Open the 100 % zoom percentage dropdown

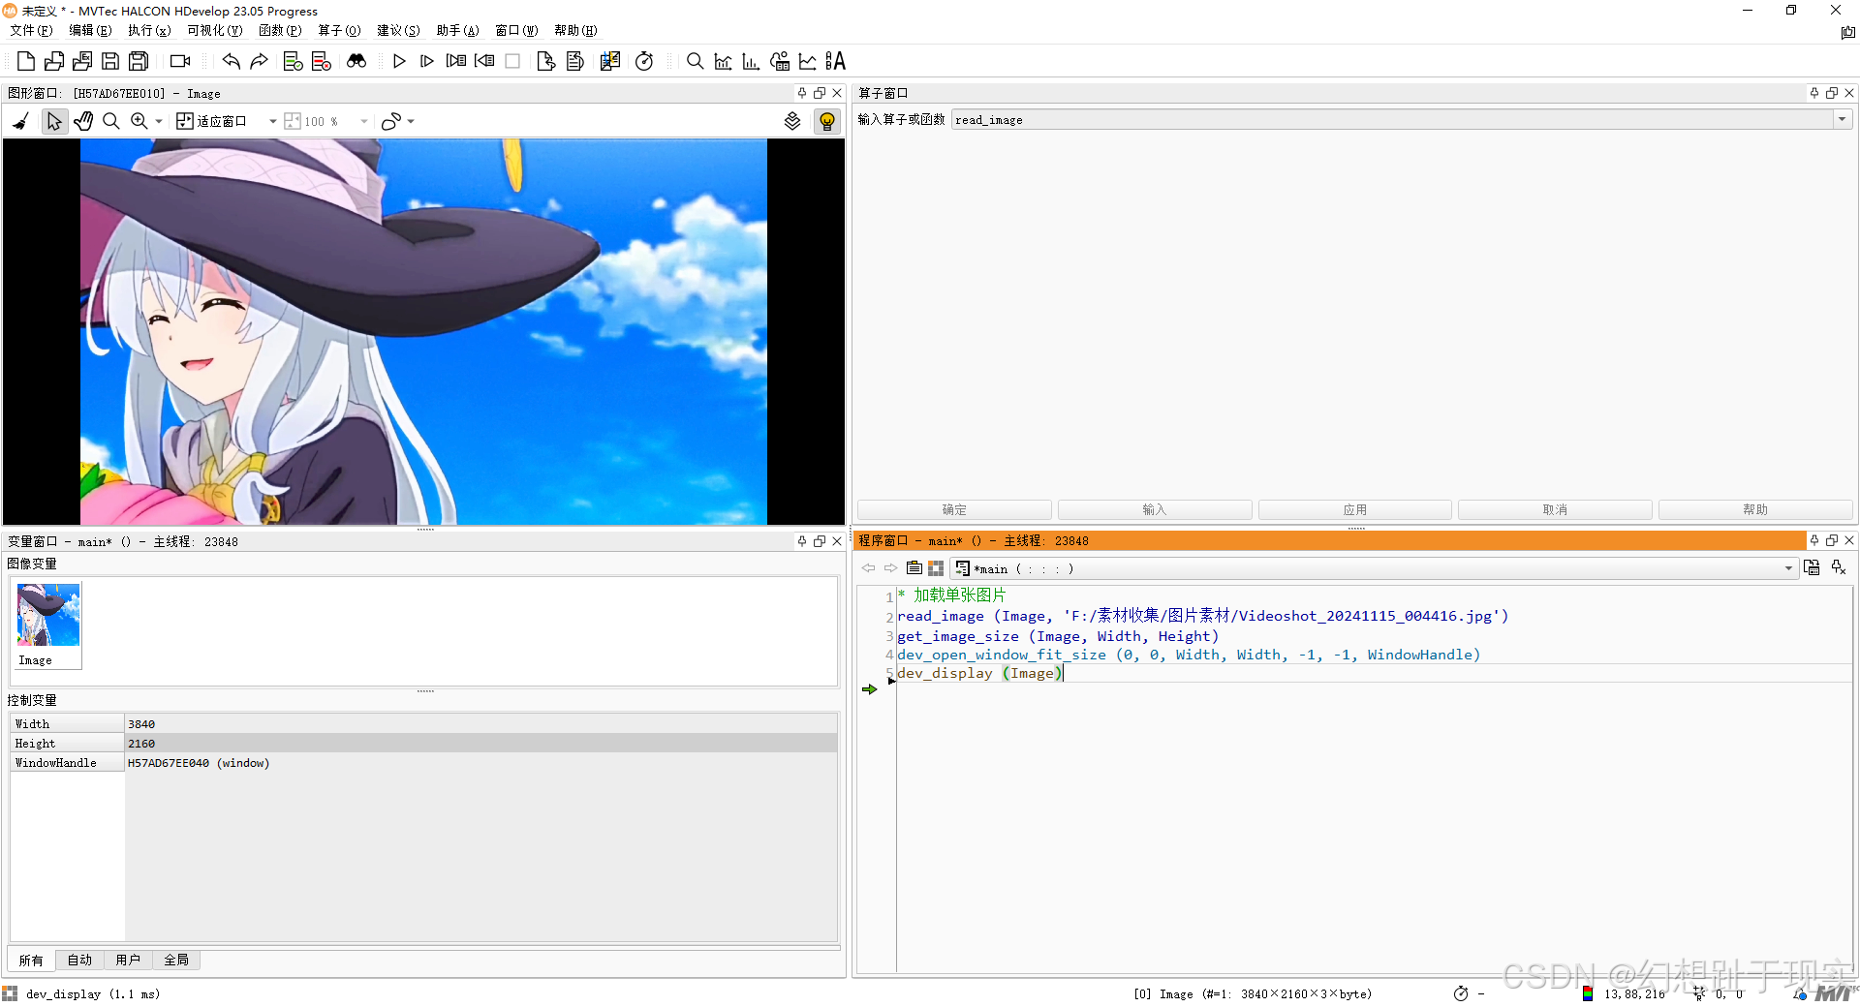pos(364,122)
